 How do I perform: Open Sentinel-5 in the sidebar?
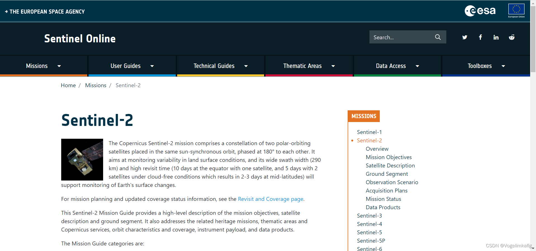pyautogui.click(x=369, y=232)
